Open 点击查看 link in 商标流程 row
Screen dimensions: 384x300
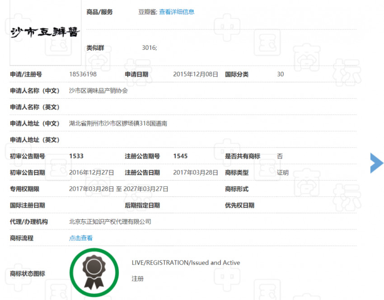tap(80, 238)
